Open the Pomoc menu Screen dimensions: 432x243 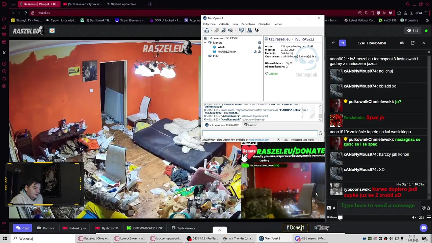278,24
